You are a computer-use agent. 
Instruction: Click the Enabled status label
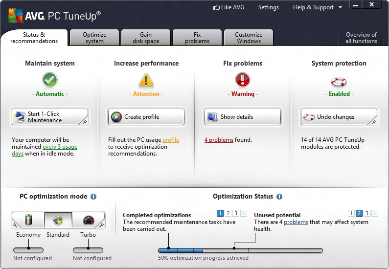coord(339,94)
